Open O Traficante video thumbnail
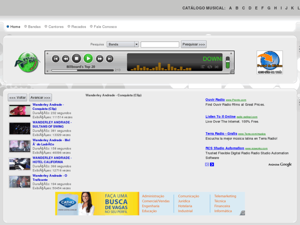The image size is (300, 225). [20, 182]
